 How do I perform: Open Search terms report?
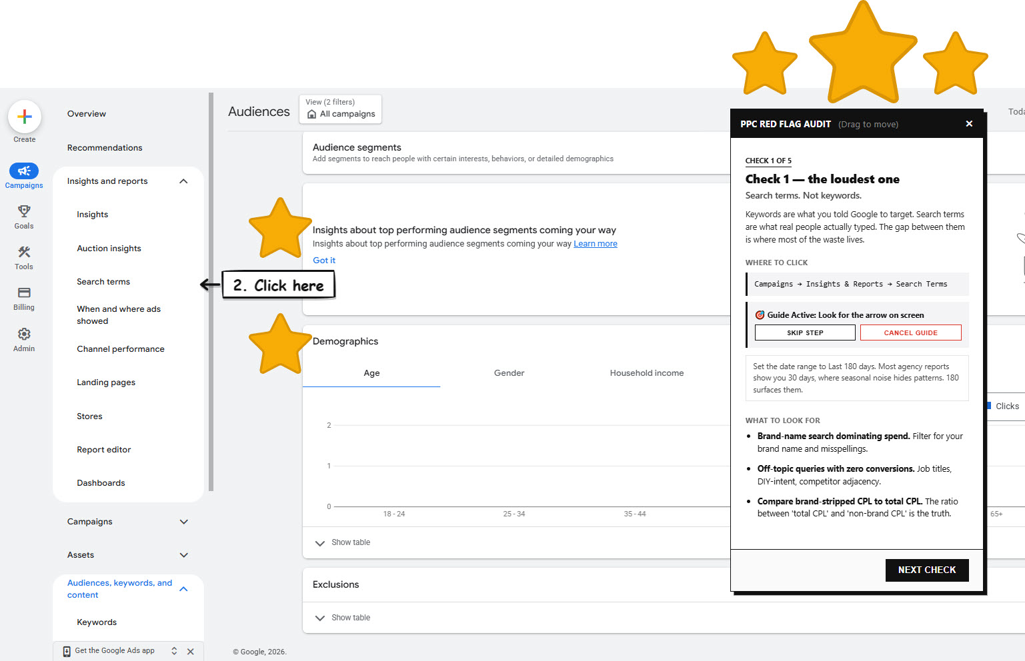tap(103, 282)
